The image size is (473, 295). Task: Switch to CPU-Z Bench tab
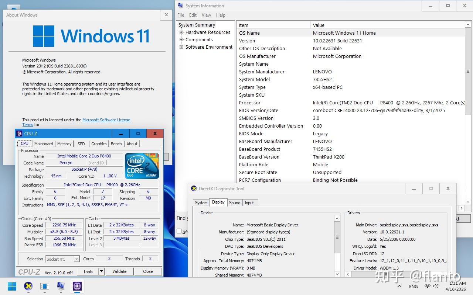(116, 144)
